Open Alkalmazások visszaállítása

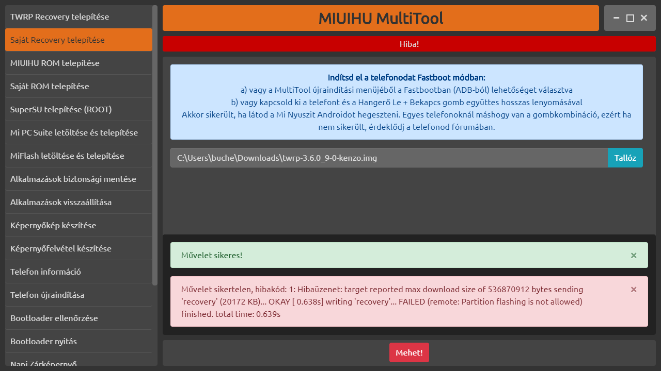(x=78, y=202)
